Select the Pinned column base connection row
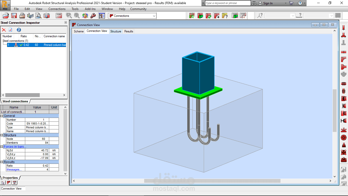Screen dimensions: 348x196 [37, 45]
